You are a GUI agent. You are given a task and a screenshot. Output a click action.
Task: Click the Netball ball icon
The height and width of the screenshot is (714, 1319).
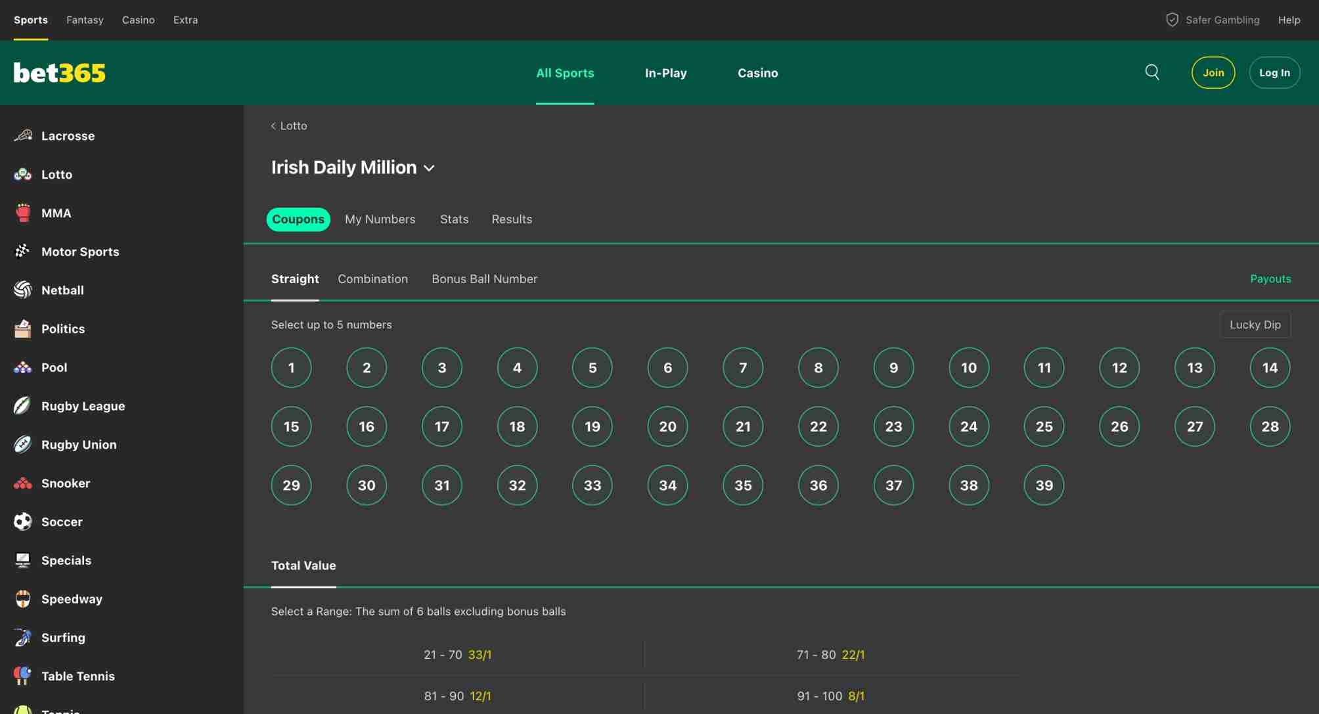point(23,290)
